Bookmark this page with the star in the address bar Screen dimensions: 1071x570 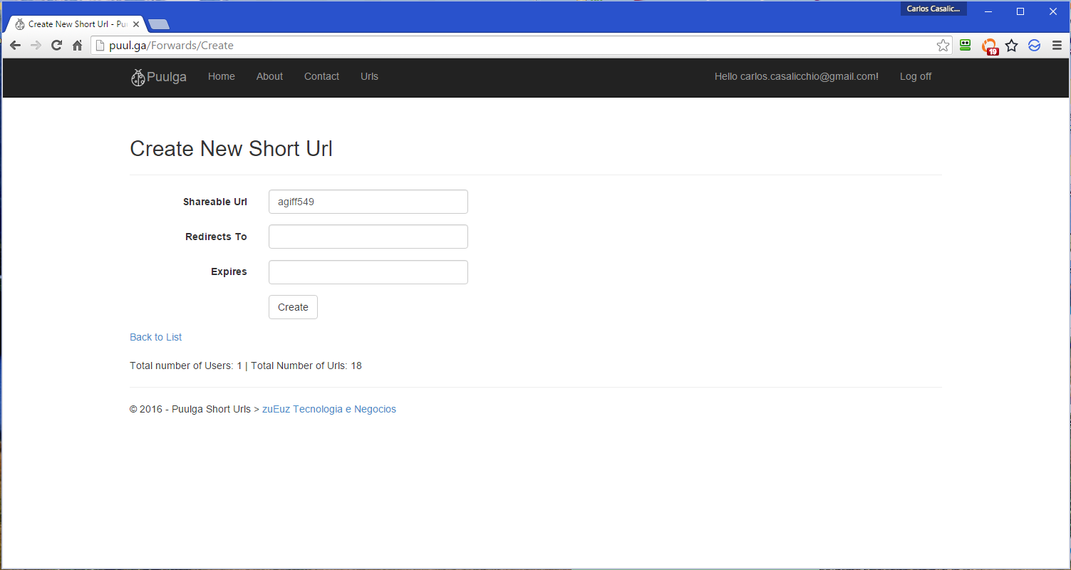943,46
